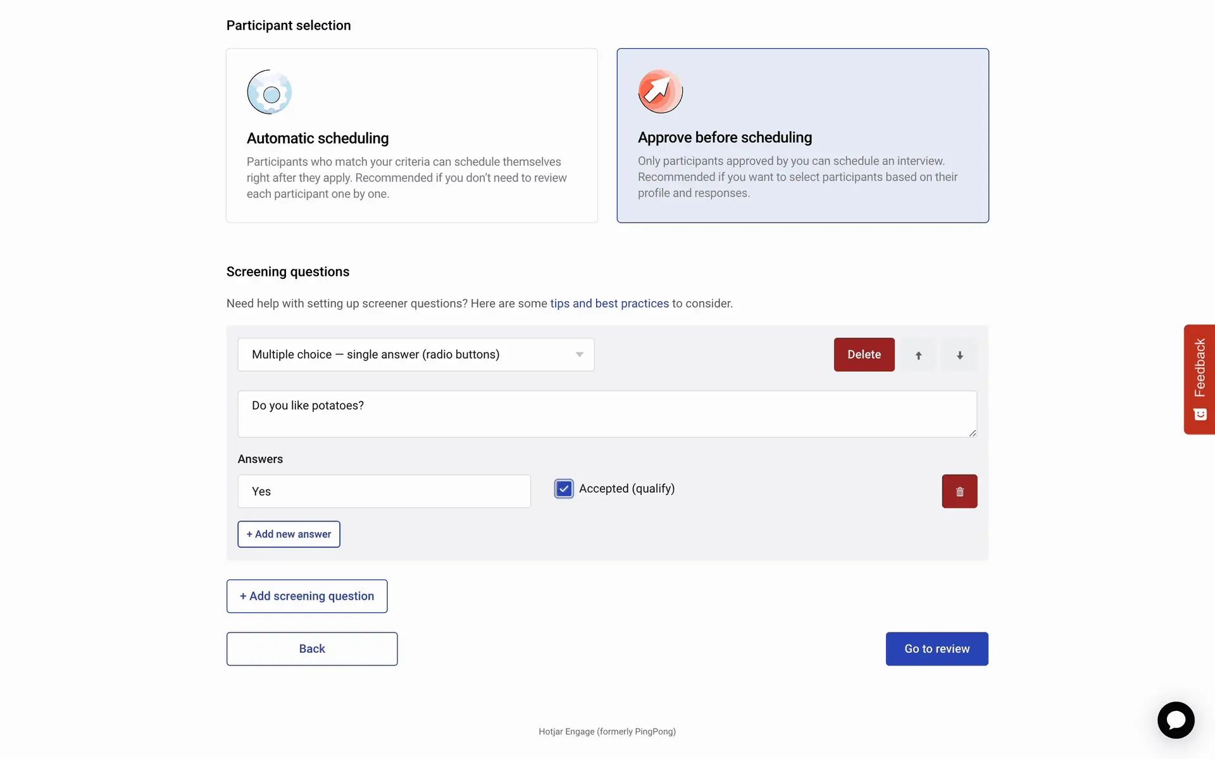Open the tips and best practices link
The image size is (1215, 759).
click(x=609, y=304)
